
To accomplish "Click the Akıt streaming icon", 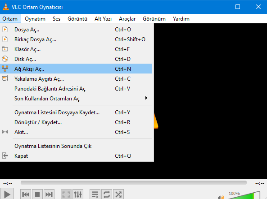I will tap(5, 132).
